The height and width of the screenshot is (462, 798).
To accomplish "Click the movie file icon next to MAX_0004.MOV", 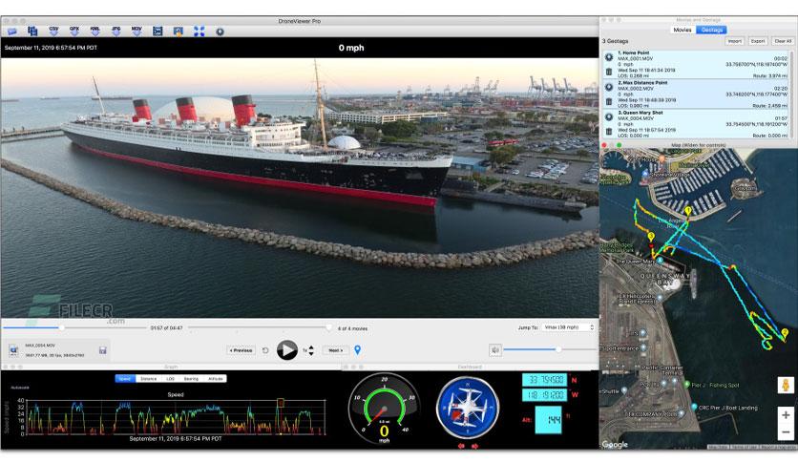I will 13,350.
